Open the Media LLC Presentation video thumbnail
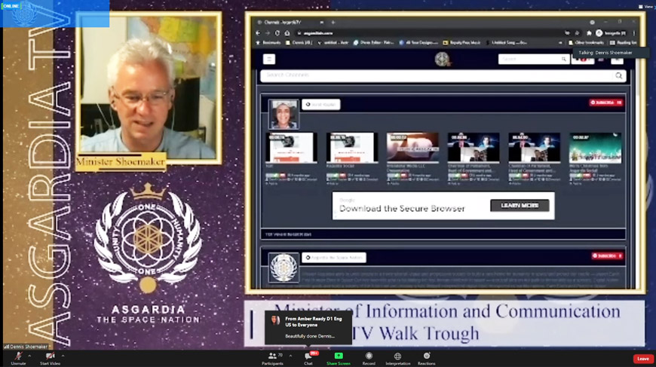 (412, 148)
